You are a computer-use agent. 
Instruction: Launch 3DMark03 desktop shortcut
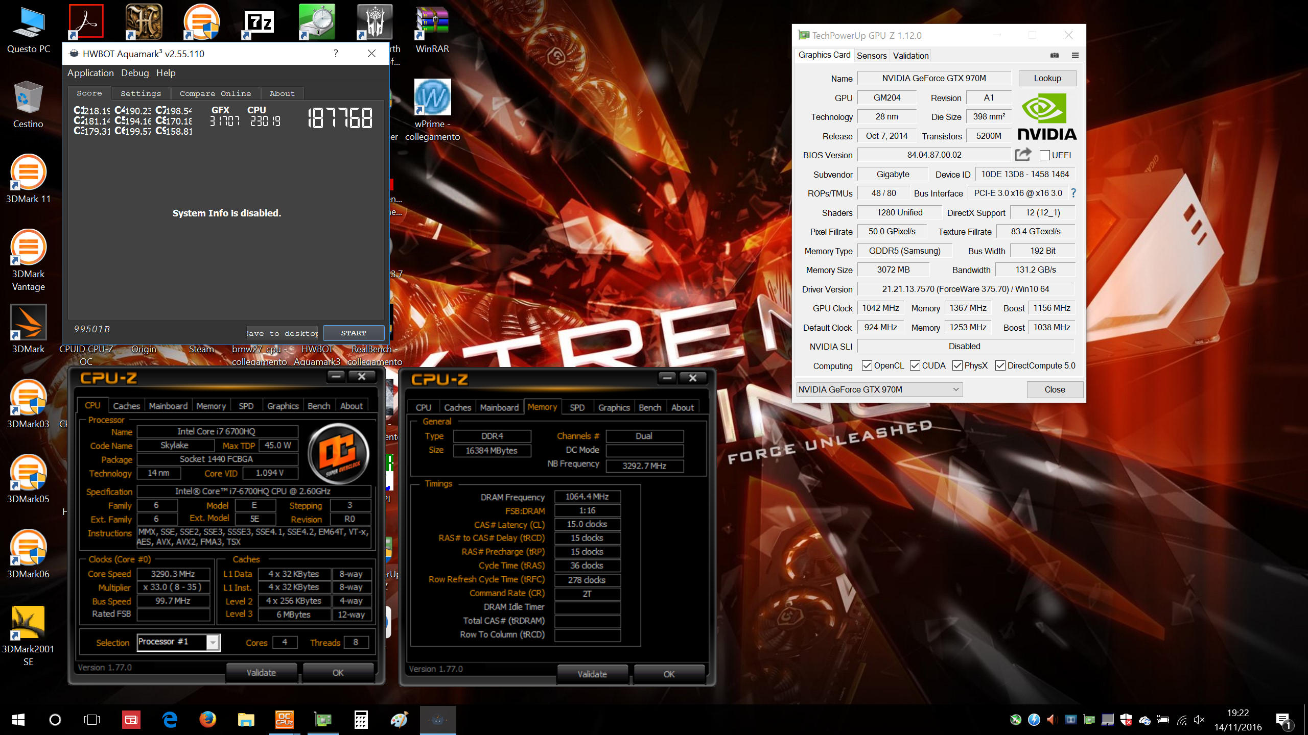[28, 404]
